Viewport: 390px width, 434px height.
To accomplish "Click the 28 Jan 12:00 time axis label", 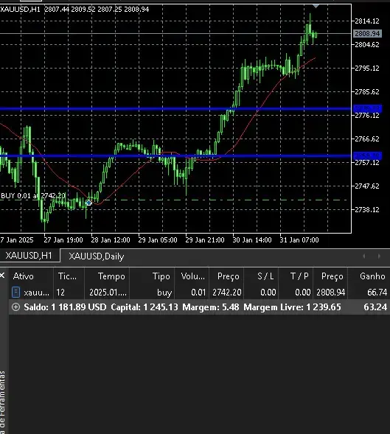I will 111,240.
